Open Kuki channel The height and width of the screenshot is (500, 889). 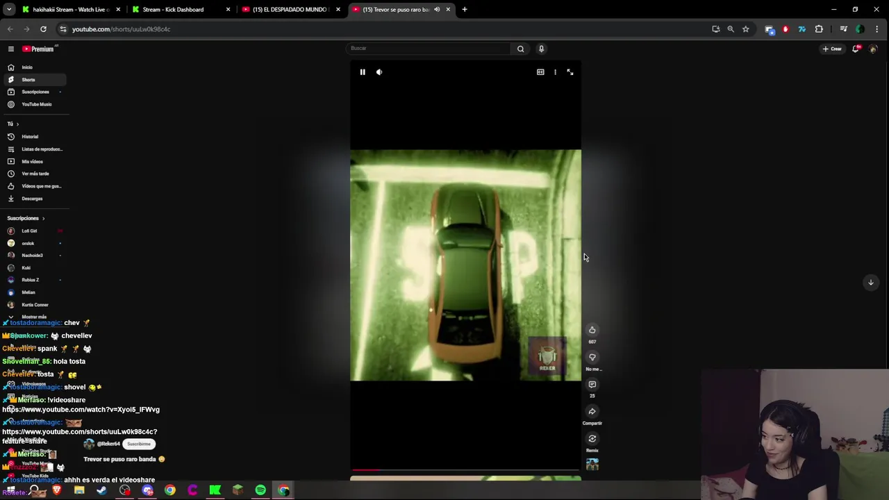[x=33, y=267]
